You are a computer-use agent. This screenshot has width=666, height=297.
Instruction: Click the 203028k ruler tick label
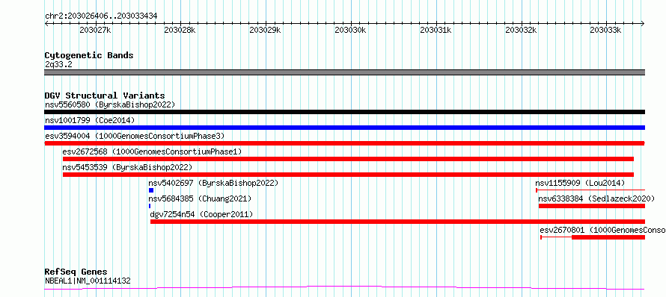[x=180, y=30]
